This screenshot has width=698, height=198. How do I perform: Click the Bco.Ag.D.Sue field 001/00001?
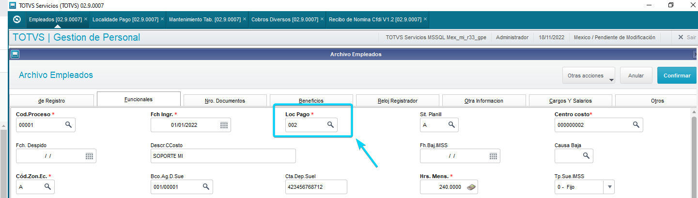tap(182, 187)
